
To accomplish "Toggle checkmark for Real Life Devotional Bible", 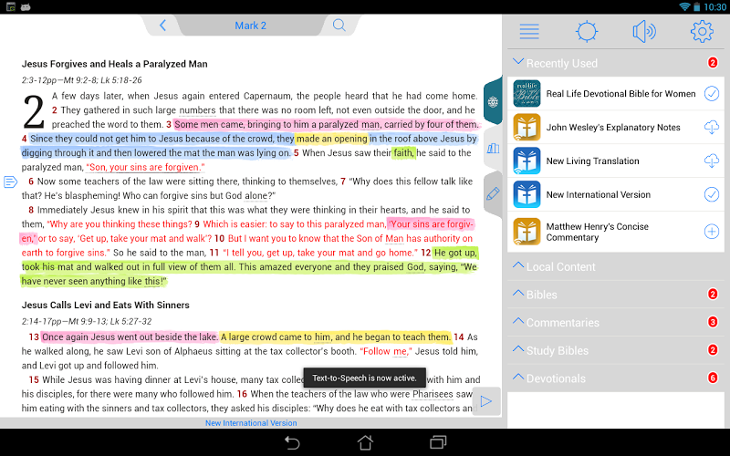I will click(712, 94).
